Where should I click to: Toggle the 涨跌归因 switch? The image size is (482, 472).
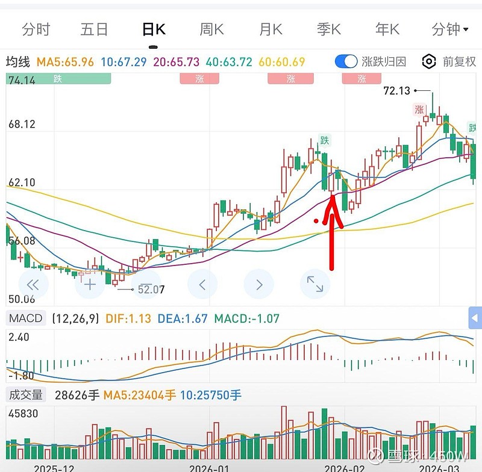click(x=346, y=61)
